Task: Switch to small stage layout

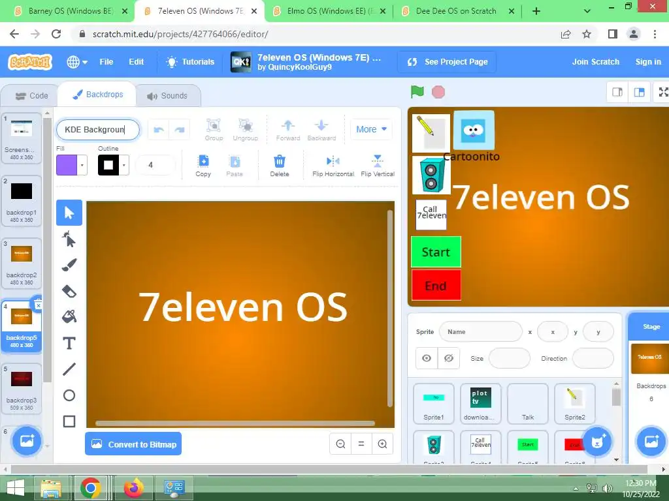Action: 617,92
